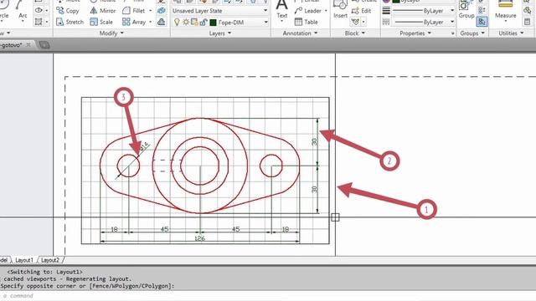Screen dimensions: 536x301
Task: Click the new drawing tab button
Action: pyautogui.click(x=44, y=44)
